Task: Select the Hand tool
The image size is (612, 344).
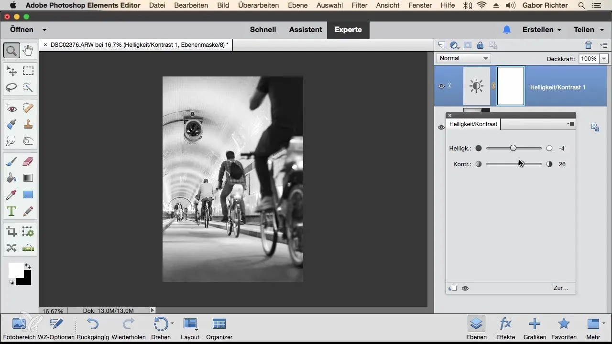Action: click(x=28, y=50)
